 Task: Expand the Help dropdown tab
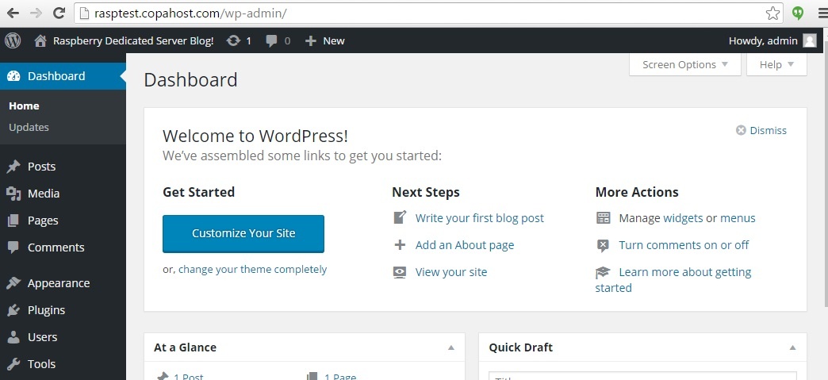pyautogui.click(x=776, y=64)
